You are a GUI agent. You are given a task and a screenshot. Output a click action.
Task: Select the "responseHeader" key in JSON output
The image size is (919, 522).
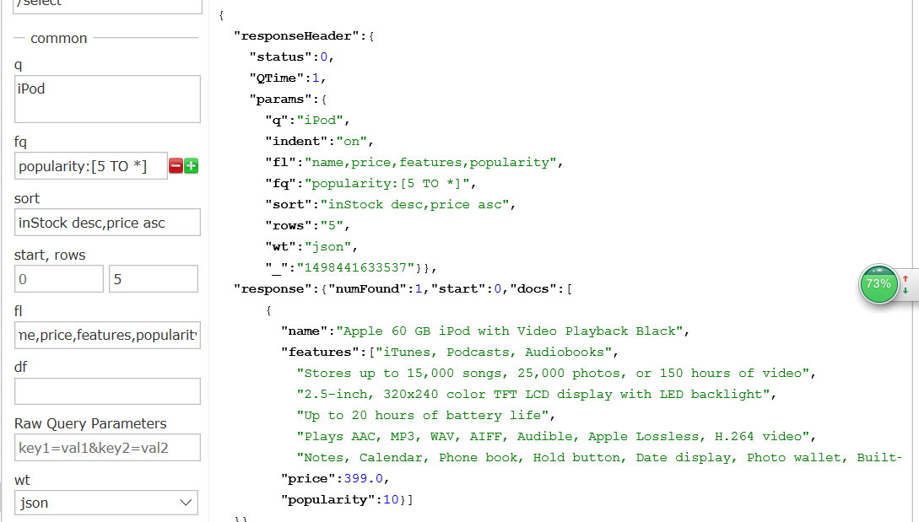coord(296,35)
